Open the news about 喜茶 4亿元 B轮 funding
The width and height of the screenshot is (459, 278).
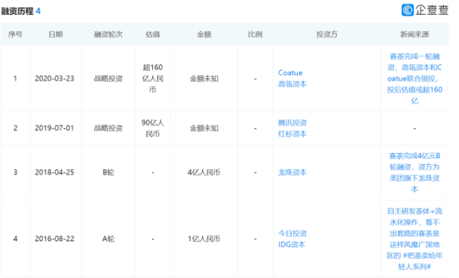point(414,172)
